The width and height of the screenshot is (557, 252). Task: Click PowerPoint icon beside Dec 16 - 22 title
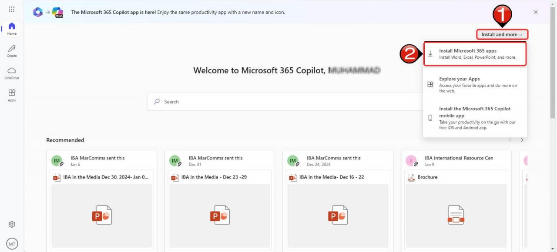(x=292, y=177)
